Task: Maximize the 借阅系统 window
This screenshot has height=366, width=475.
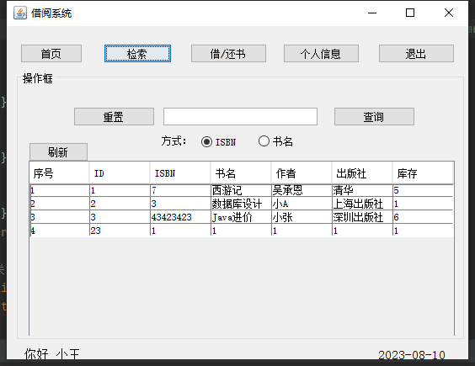Action: (x=410, y=13)
